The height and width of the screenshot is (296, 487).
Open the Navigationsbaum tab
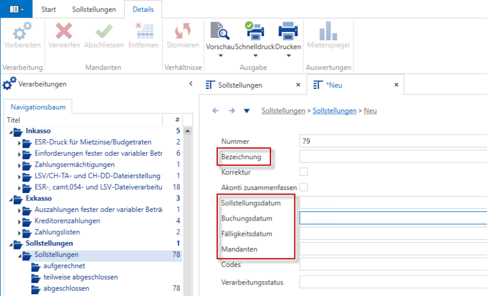pos(38,106)
